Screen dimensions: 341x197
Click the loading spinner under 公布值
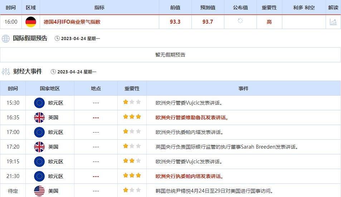[240, 21]
